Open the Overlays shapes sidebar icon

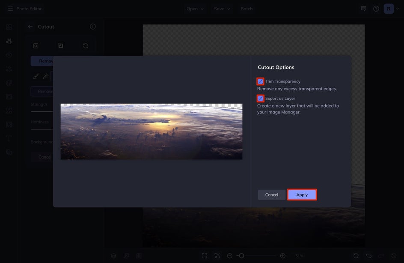(x=9, y=111)
